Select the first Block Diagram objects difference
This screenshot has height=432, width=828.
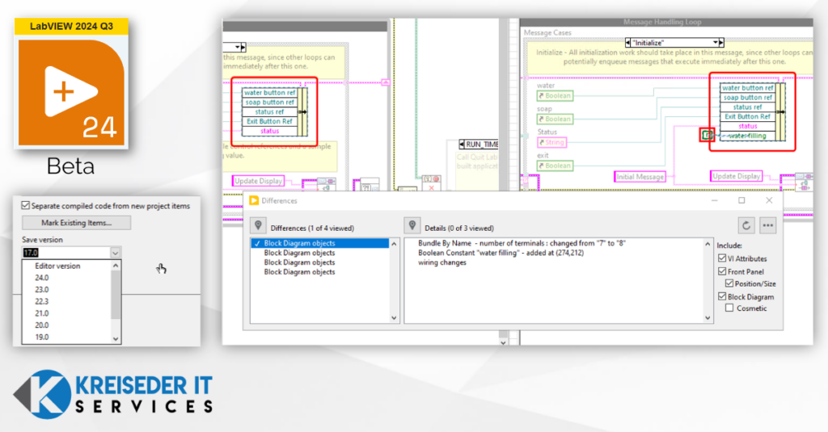[x=300, y=243]
